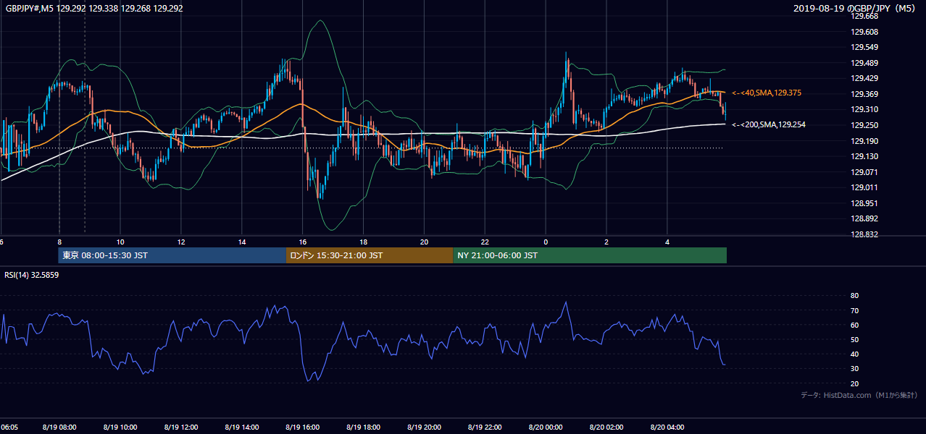926x434 pixels.
Task: Click the date label 8/19 22:00
Action: point(485,427)
